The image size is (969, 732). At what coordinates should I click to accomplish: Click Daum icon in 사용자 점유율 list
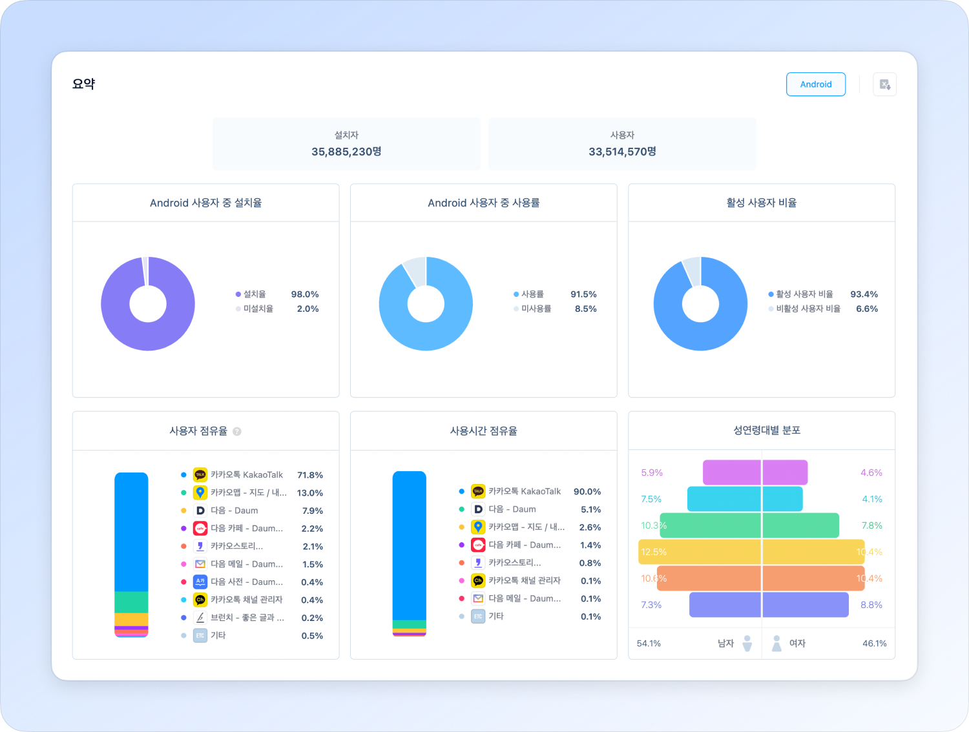[x=200, y=511]
